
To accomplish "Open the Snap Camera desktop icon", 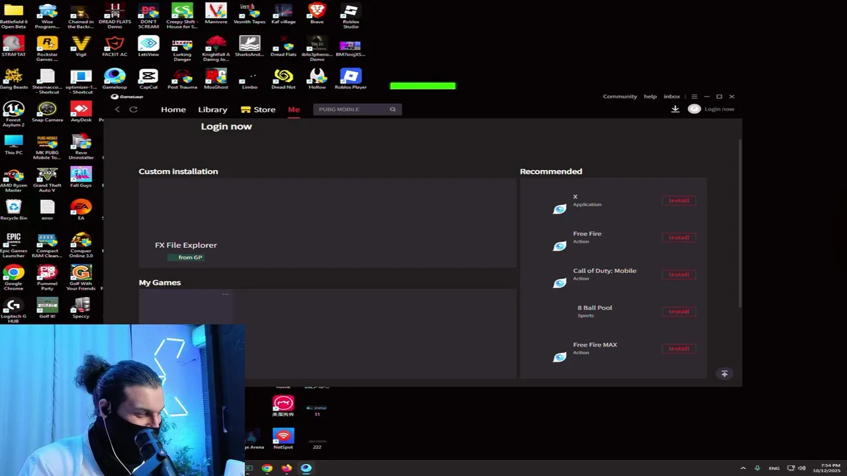I will point(47,112).
